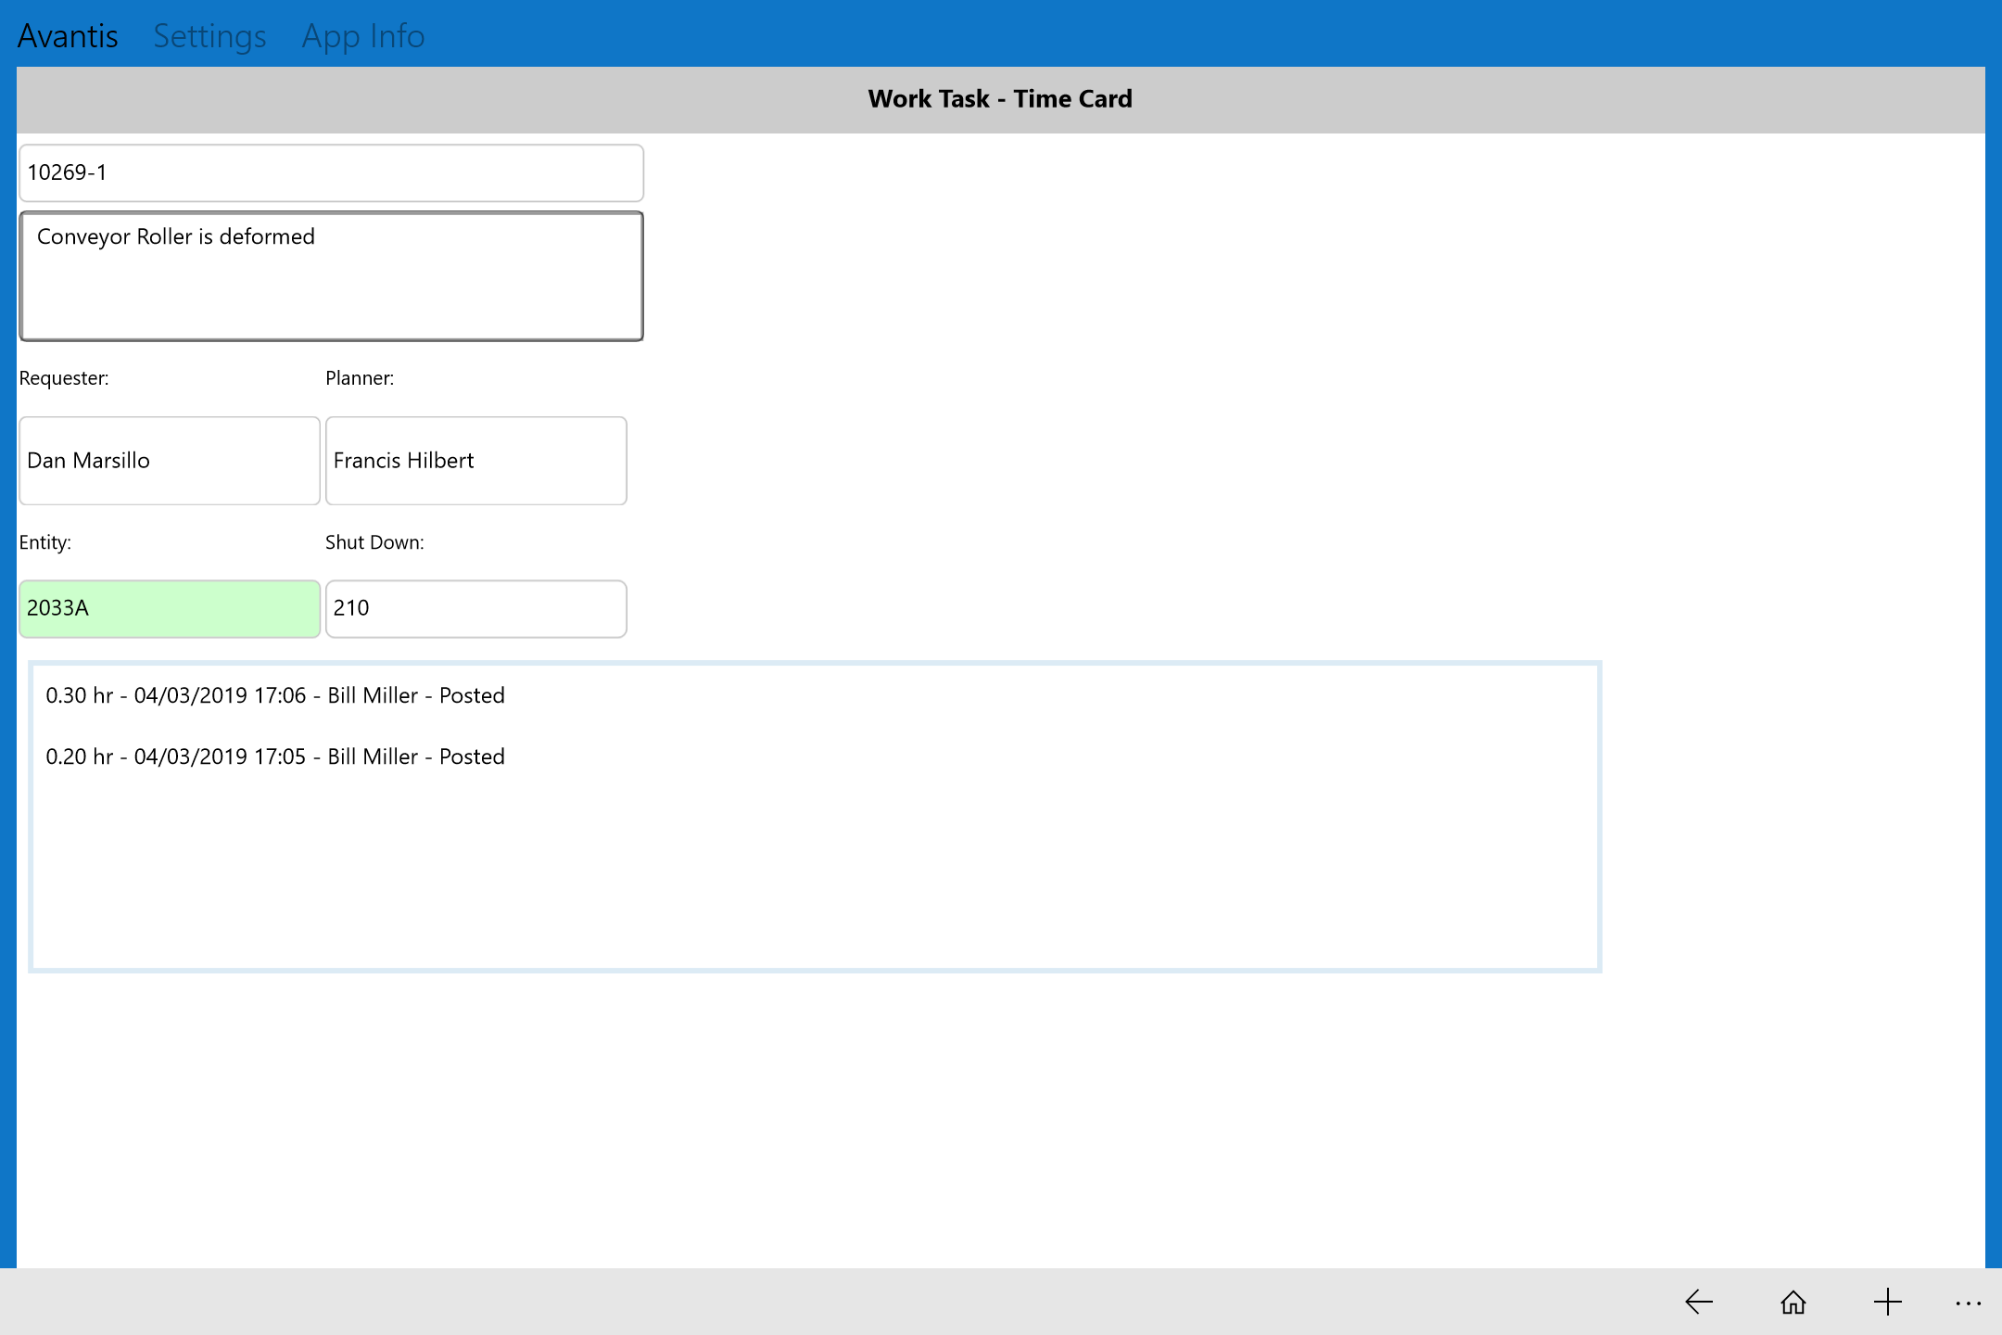Select the 0.30 hr time card entry

[x=275, y=695]
